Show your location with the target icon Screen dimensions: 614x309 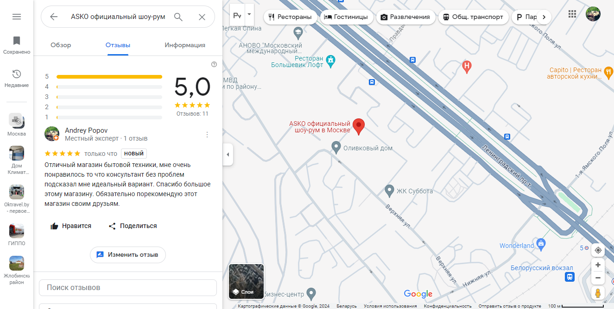click(x=598, y=250)
